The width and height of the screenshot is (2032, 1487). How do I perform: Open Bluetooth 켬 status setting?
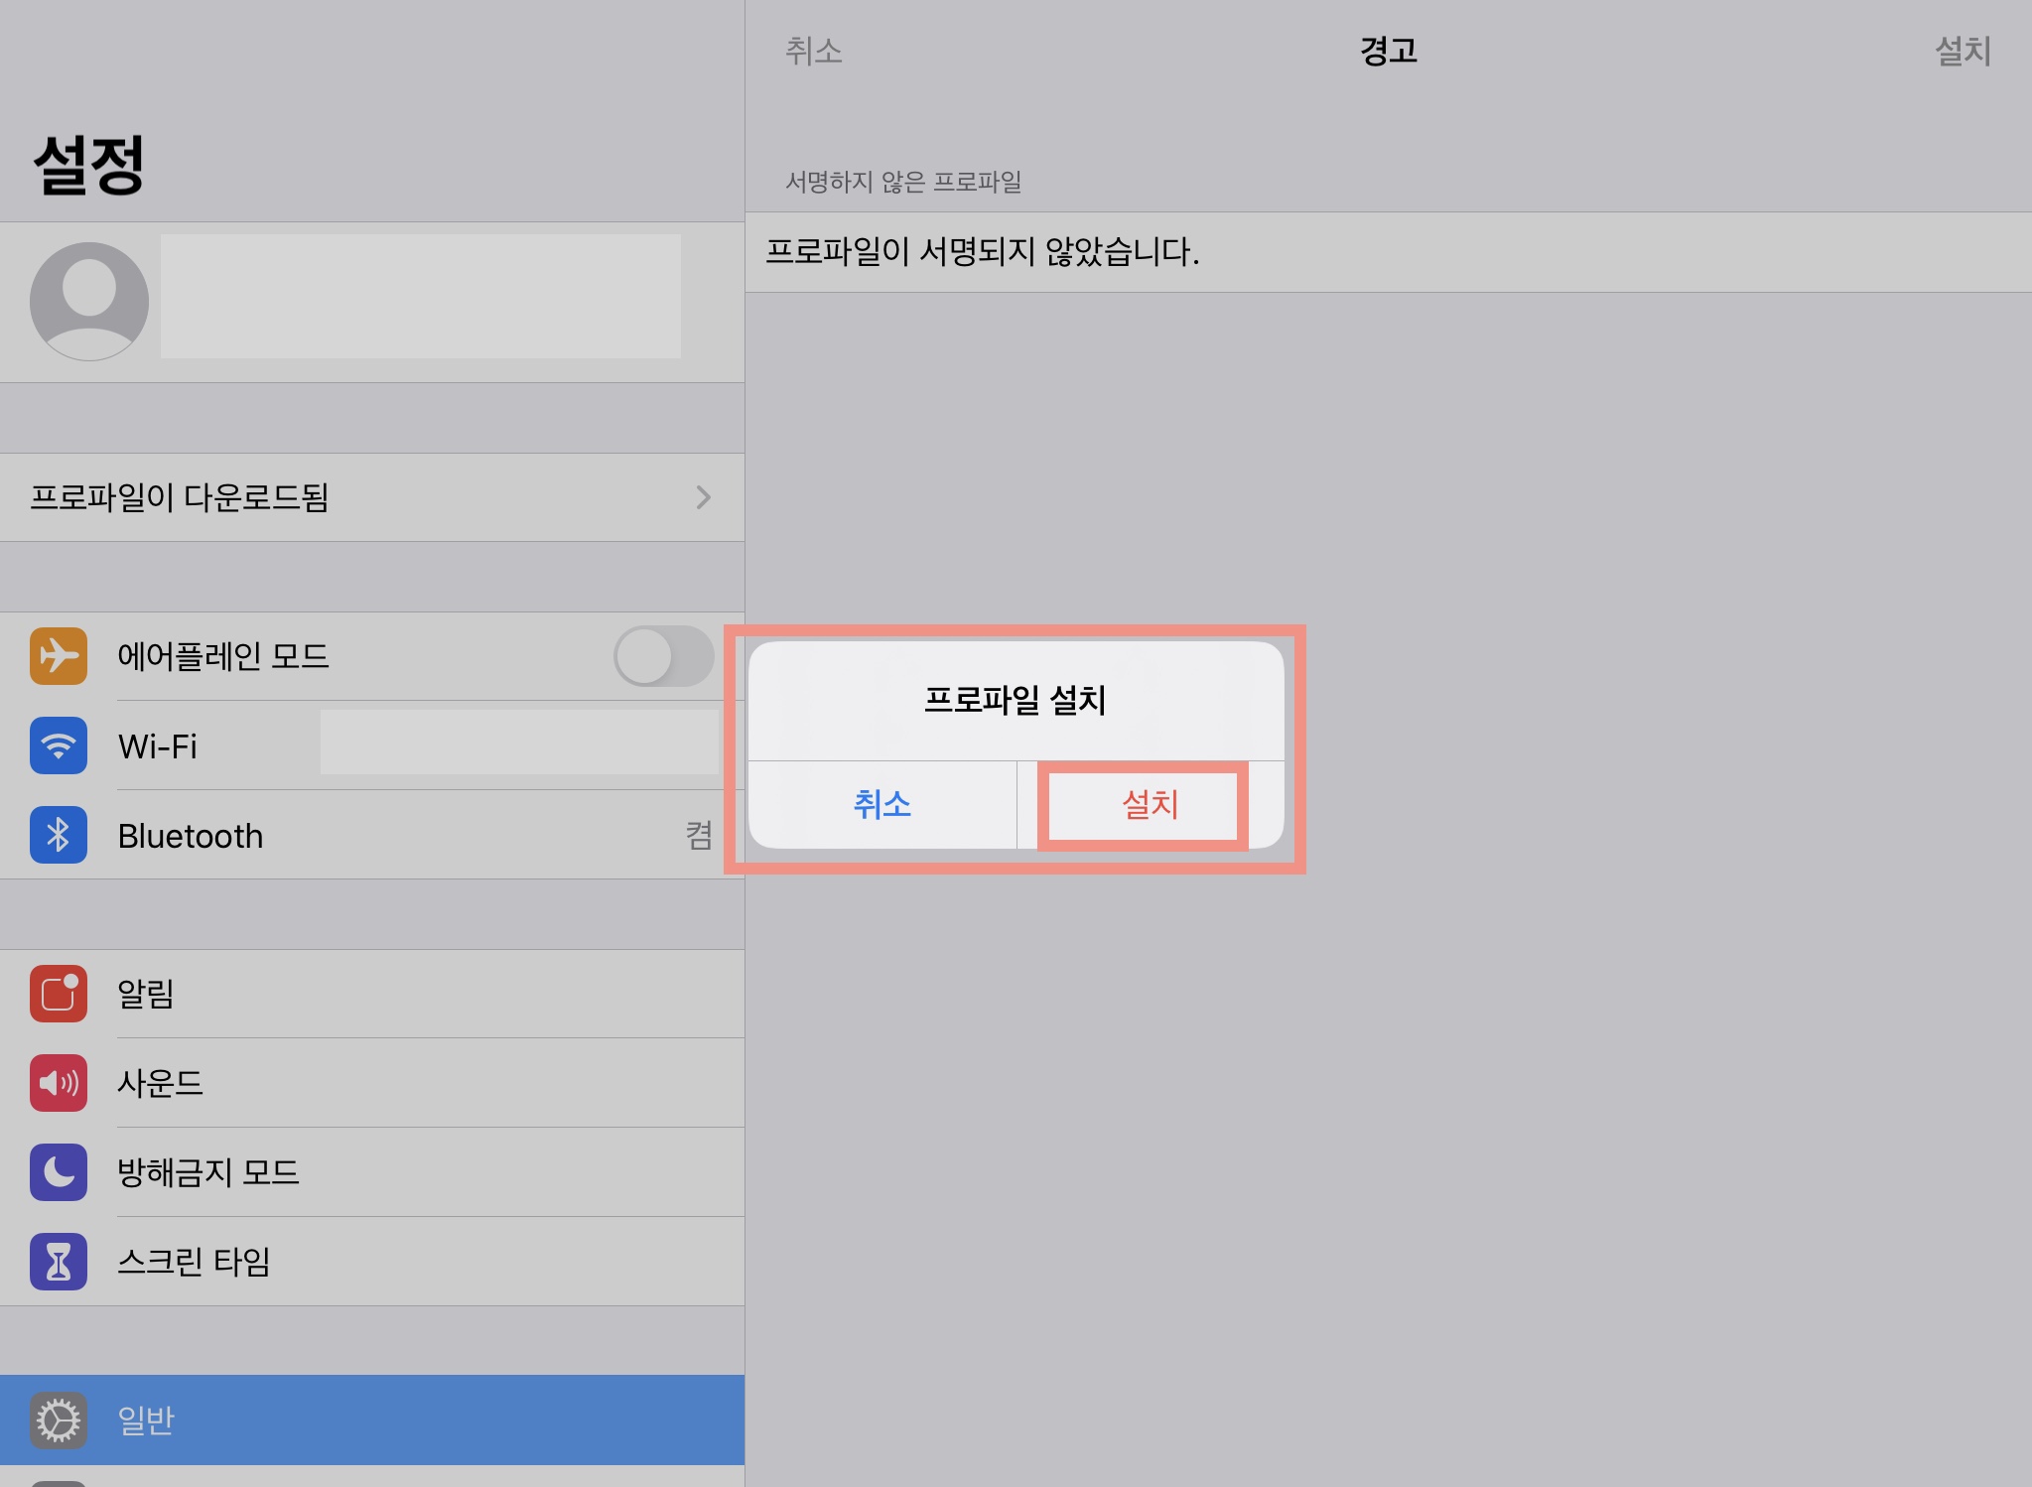click(x=698, y=836)
